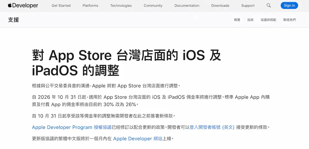Go to the Community section
The height and width of the screenshot is (149, 309).
pos(153,6)
